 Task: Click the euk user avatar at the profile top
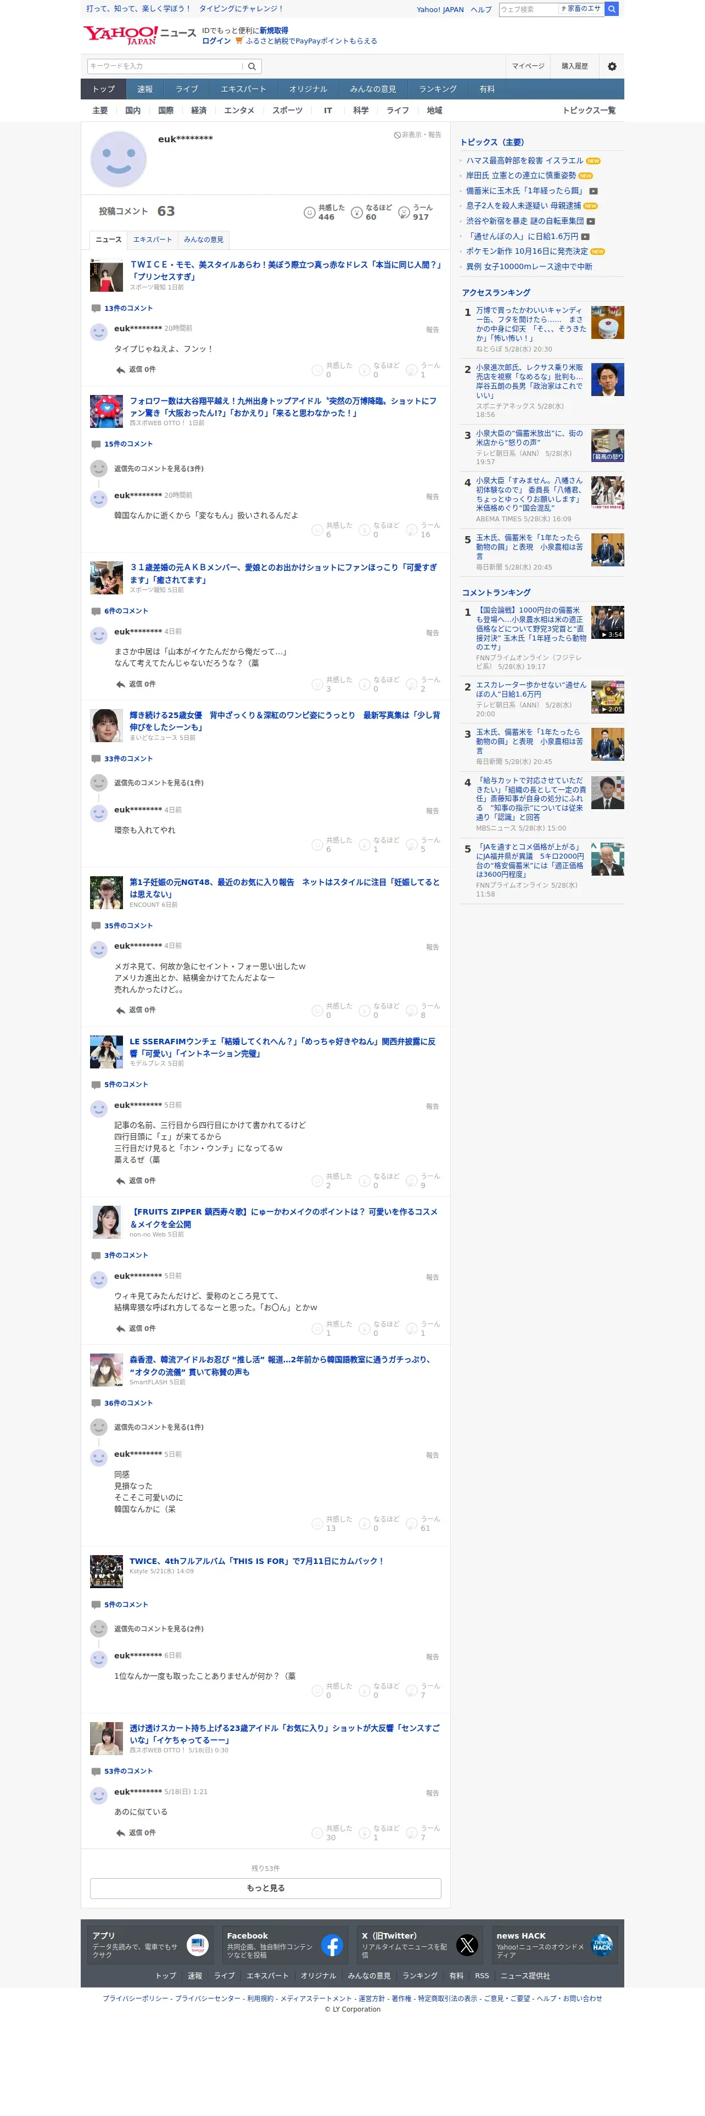coord(118,159)
